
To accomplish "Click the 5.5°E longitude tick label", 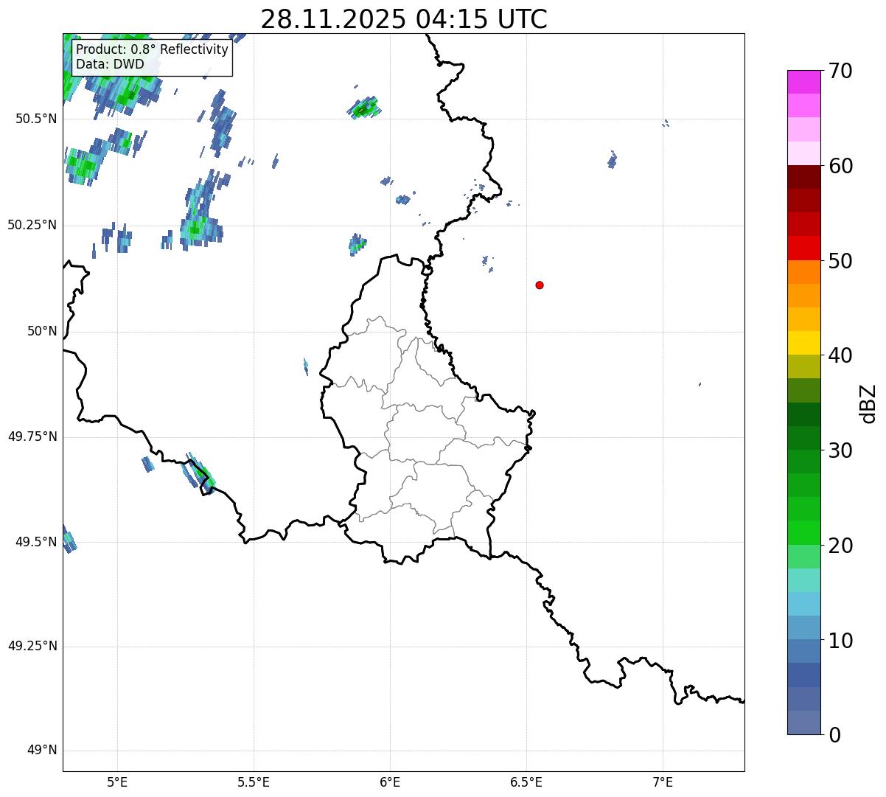I will tap(254, 782).
